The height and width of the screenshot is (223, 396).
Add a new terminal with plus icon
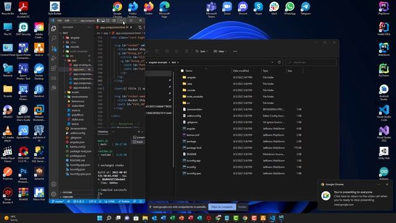tap(139, 132)
